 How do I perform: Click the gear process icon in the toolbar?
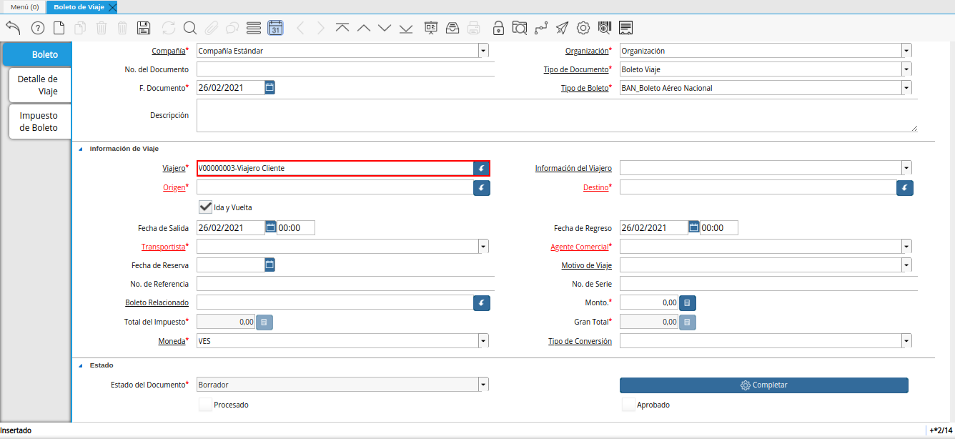point(583,28)
